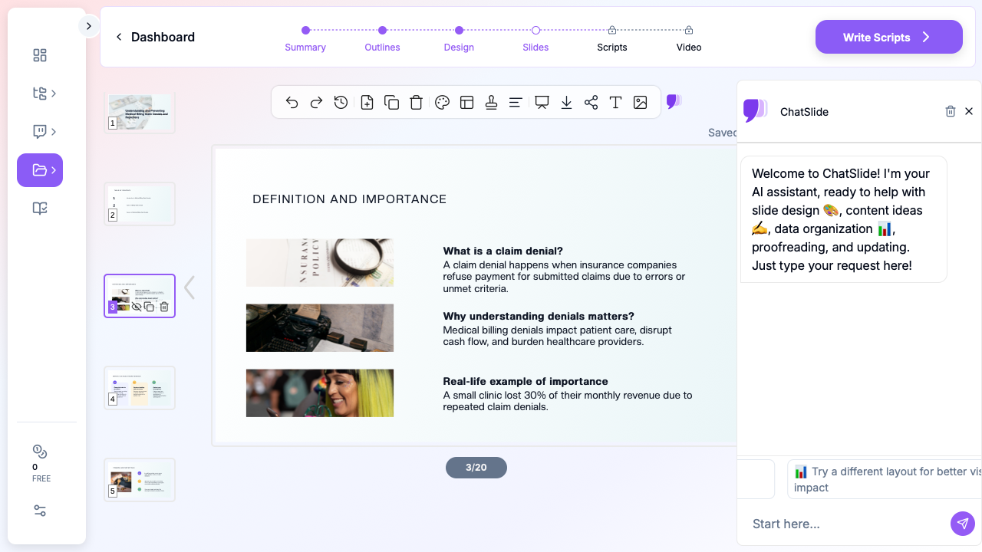Switch to the Design step
The height and width of the screenshot is (552, 982).
tap(459, 31)
